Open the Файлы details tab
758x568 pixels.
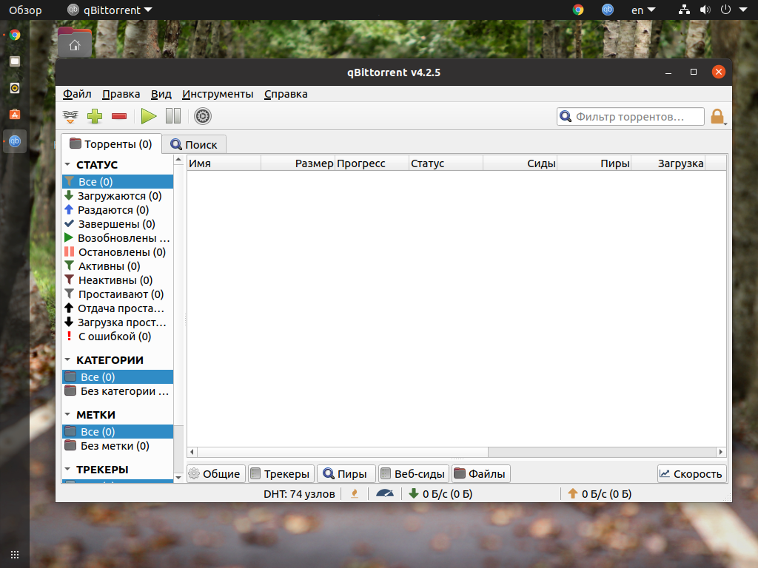(x=481, y=474)
